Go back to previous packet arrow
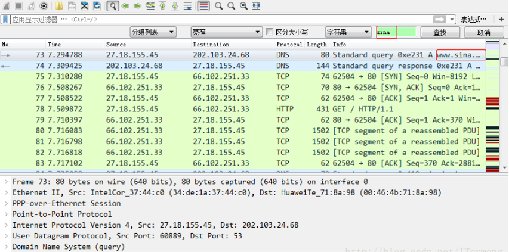509x252 pixels. pos(125,6)
